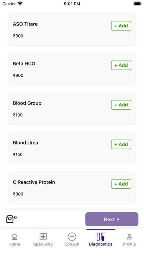This screenshot has height=257, width=144.
Task: Add Blood Urea test to cart
Action: 121,144
